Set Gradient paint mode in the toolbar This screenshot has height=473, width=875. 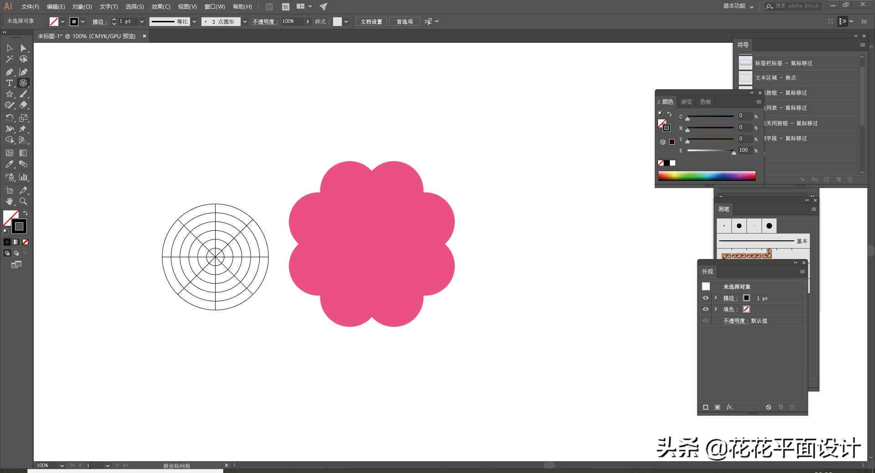(16, 242)
